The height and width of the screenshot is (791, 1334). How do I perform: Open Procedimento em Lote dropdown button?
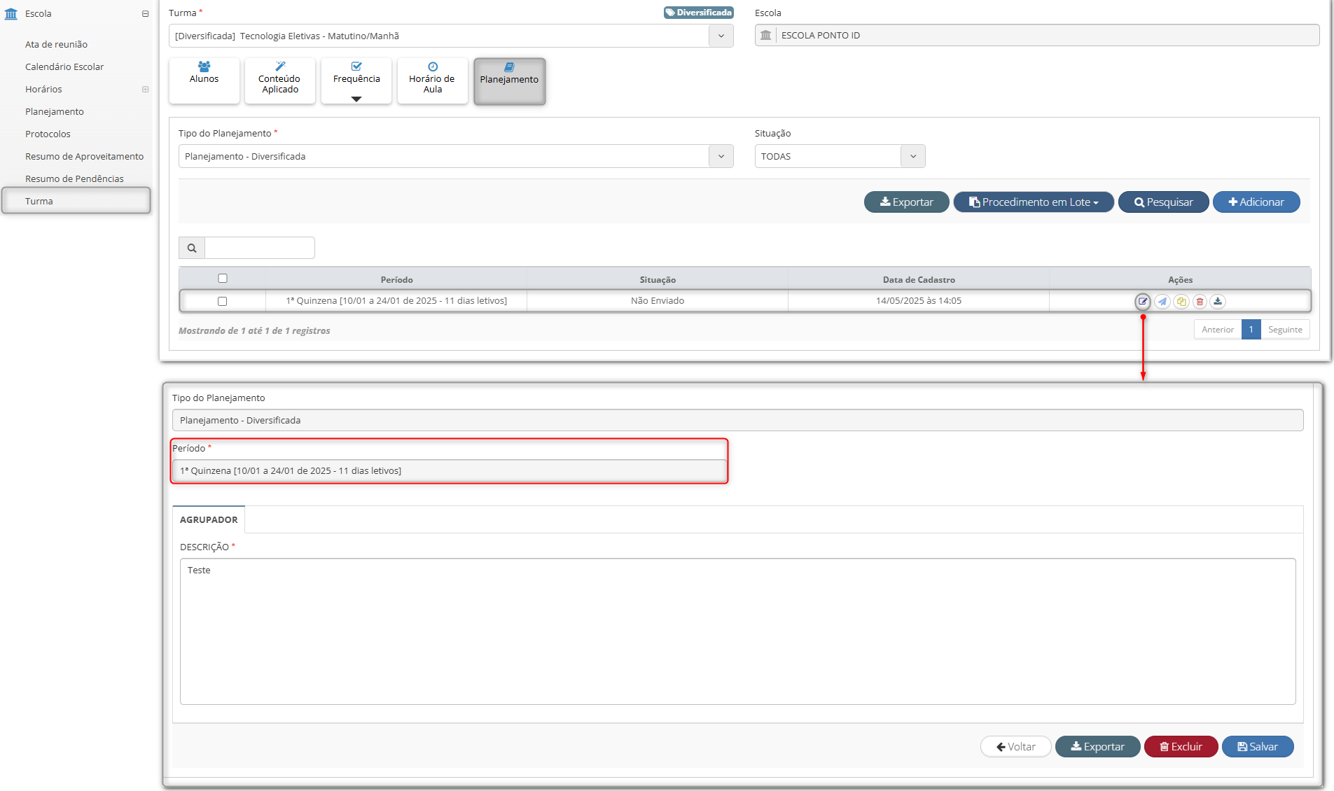point(1034,202)
